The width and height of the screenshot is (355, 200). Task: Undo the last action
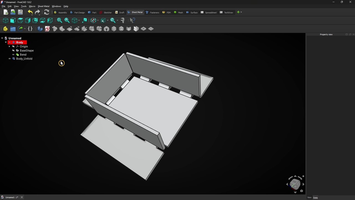pyautogui.click(x=30, y=12)
